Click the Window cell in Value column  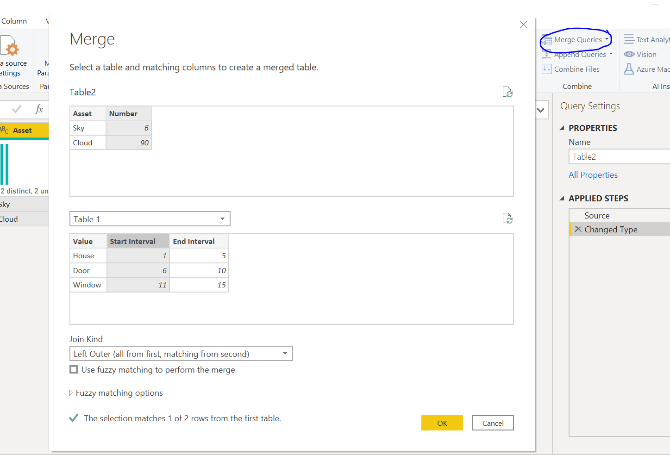pos(88,285)
